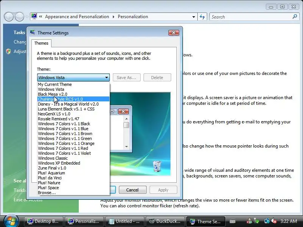
Task: Click Recycle Bin icon in theme preview
Action: click(x=157, y=166)
